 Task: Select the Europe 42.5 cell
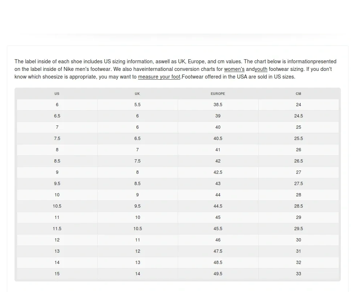pyautogui.click(x=218, y=172)
